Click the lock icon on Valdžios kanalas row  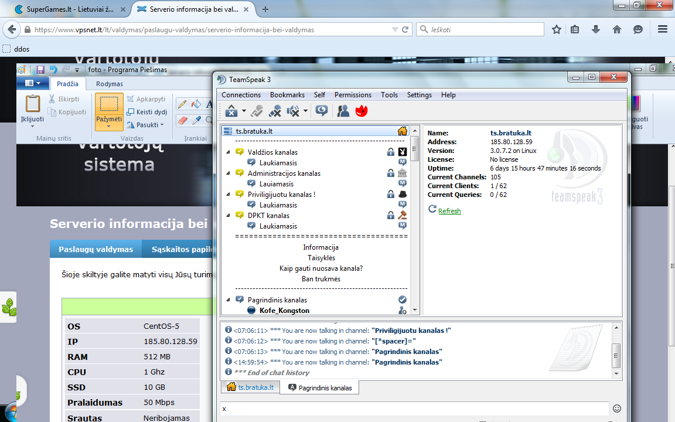point(390,152)
